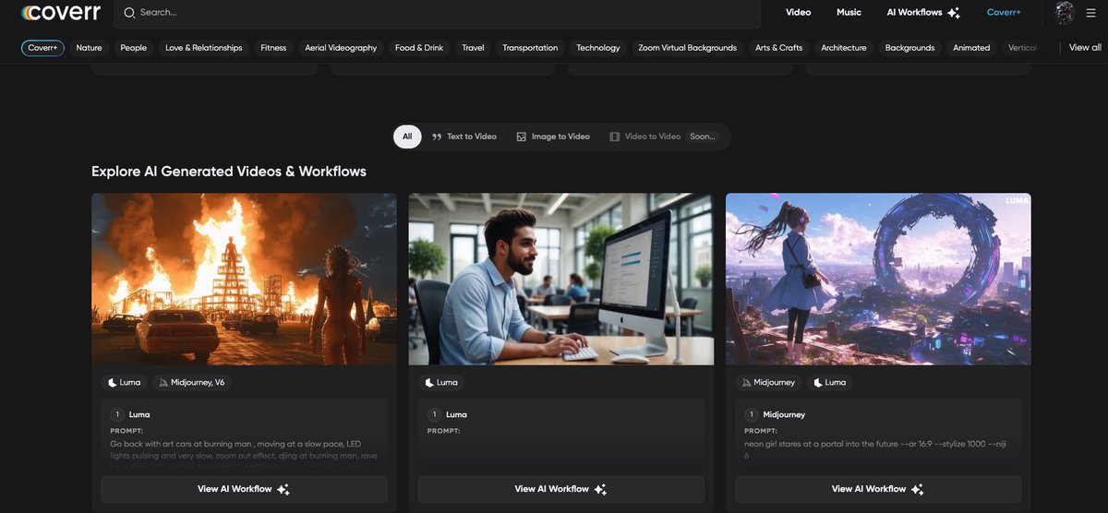Open the burning man fire video thumbnail
The width and height of the screenshot is (1108, 513).
(x=244, y=279)
